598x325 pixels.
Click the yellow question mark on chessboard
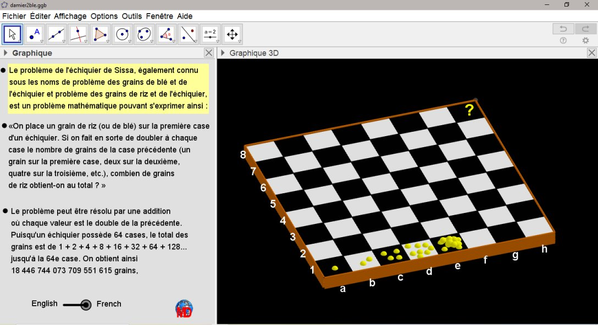coord(469,110)
